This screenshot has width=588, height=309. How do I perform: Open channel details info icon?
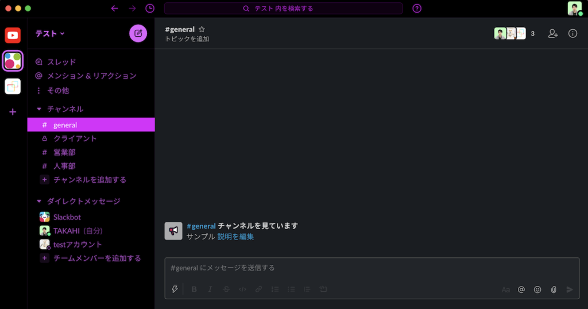572,33
